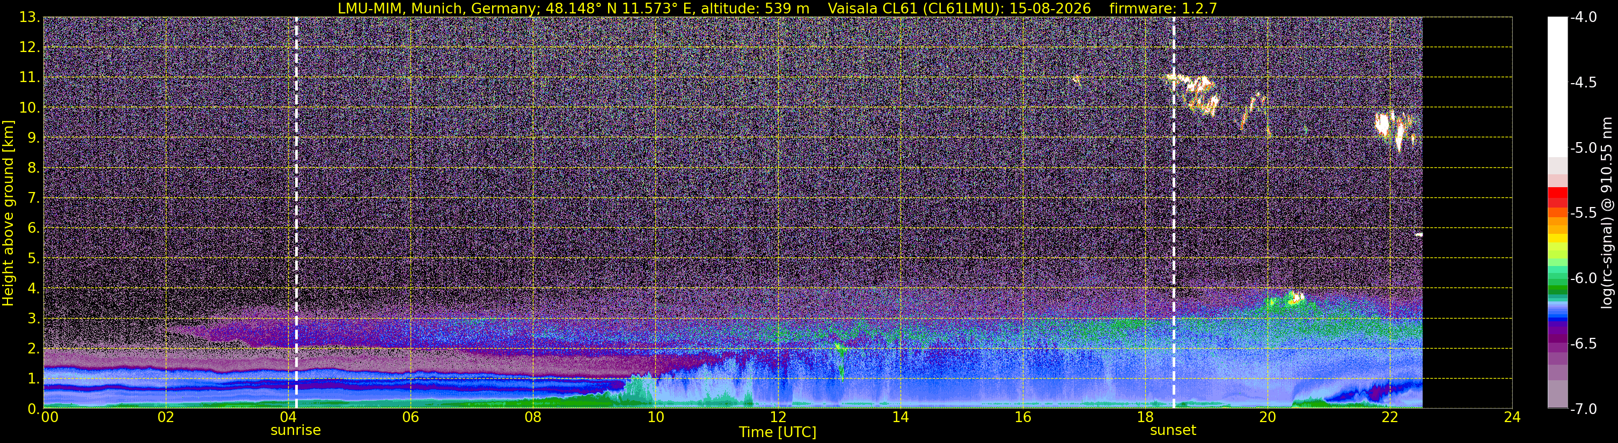Click the '06' time axis tick label
1618x443 pixels.
click(410, 418)
